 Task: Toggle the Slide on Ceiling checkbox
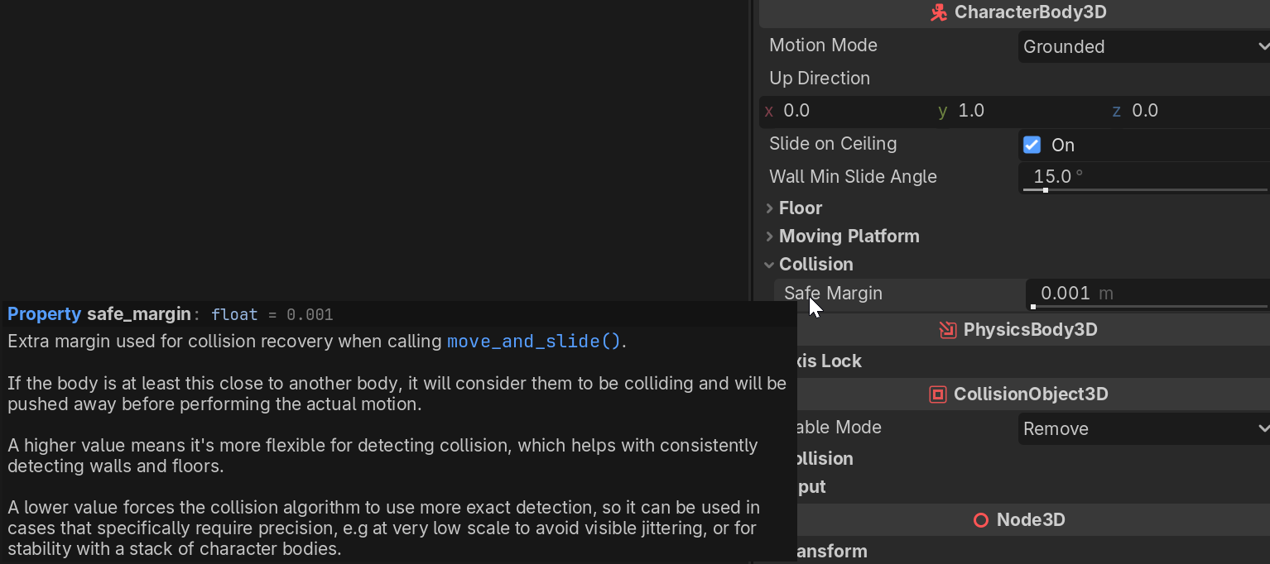click(x=1032, y=145)
